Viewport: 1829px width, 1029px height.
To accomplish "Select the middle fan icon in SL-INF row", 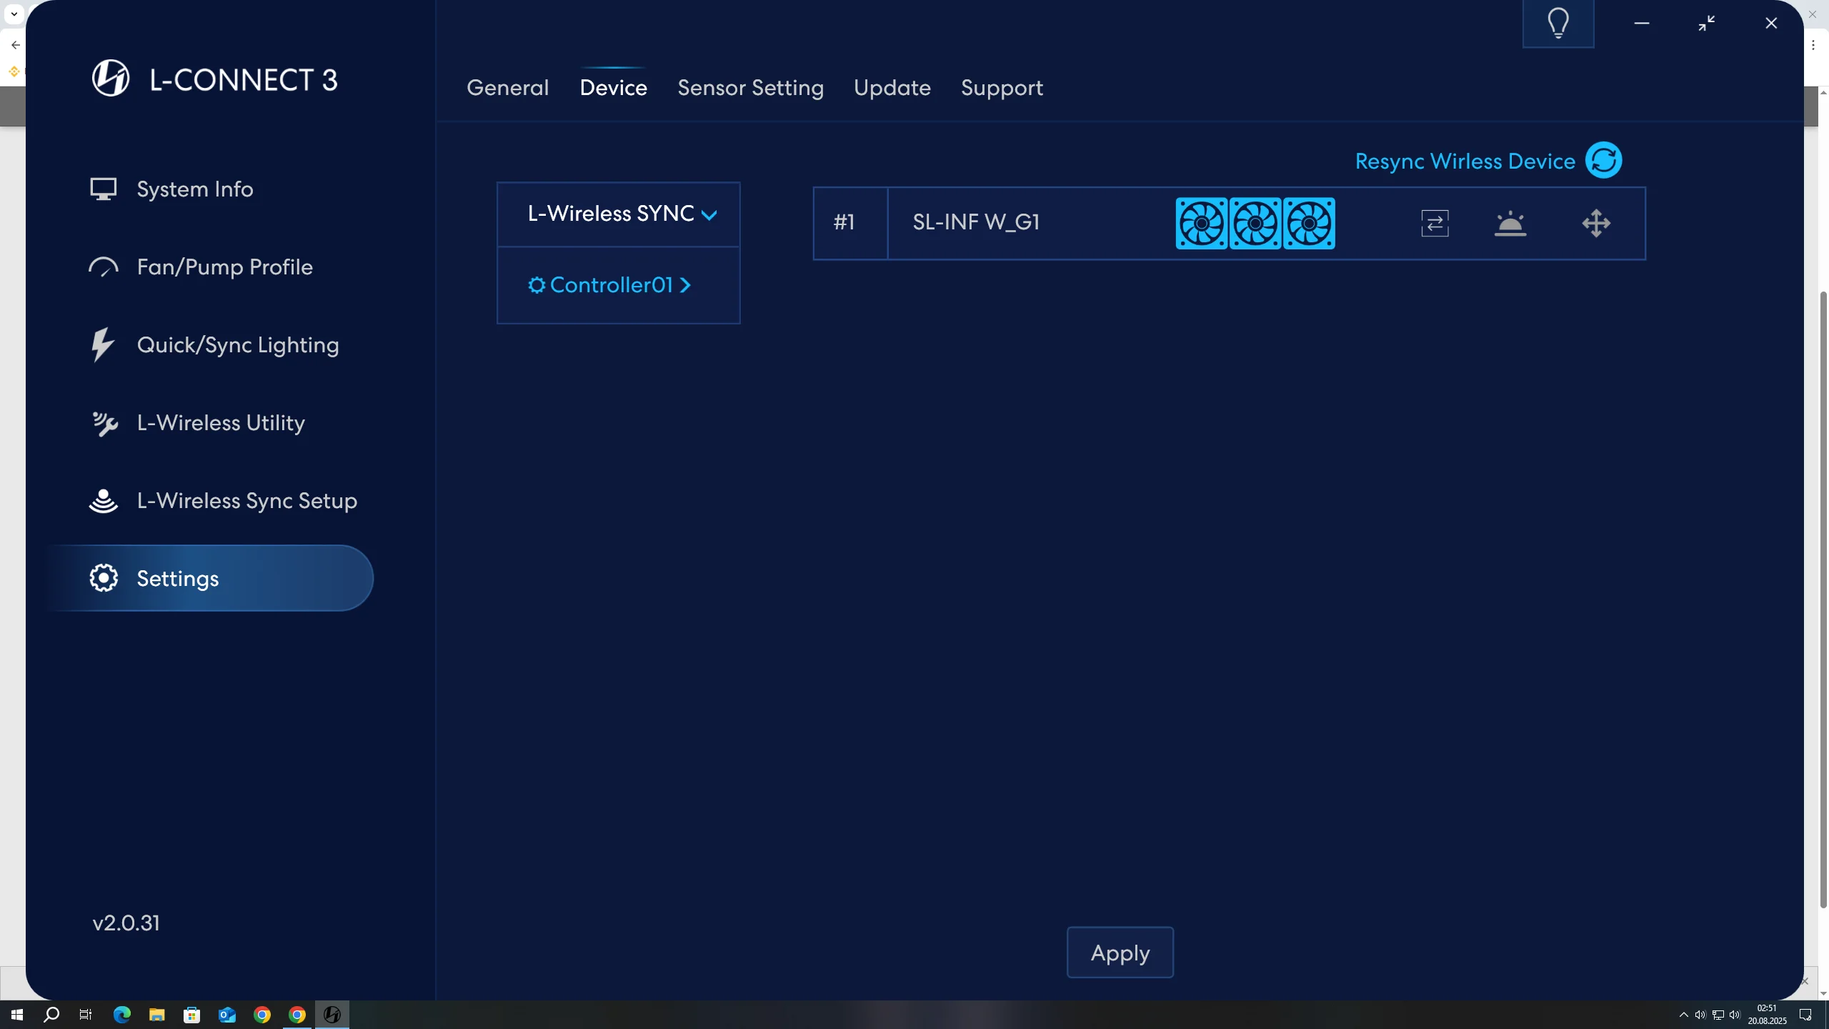I will [x=1255, y=223].
